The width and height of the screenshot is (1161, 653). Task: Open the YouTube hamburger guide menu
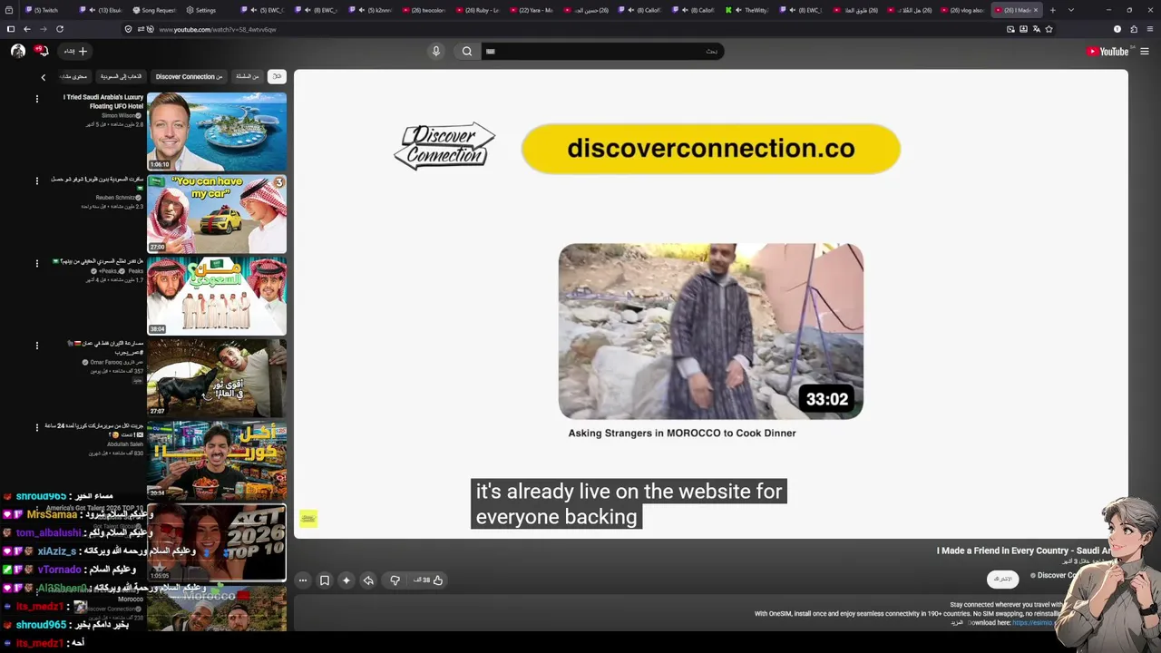click(x=1145, y=52)
